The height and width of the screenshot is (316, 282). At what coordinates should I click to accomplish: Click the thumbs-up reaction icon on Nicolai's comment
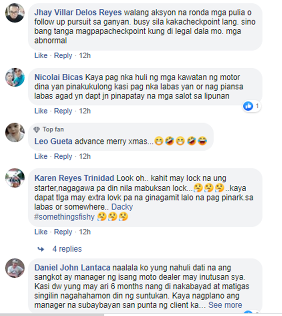click(248, 106)
